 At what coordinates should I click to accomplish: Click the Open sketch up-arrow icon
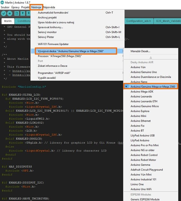[23, 13]
